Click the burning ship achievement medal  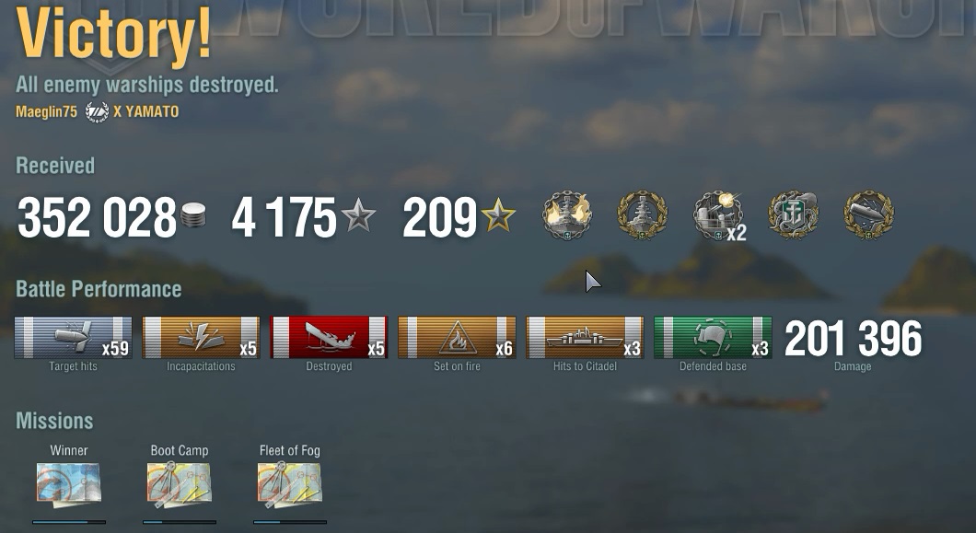(567, 215)
